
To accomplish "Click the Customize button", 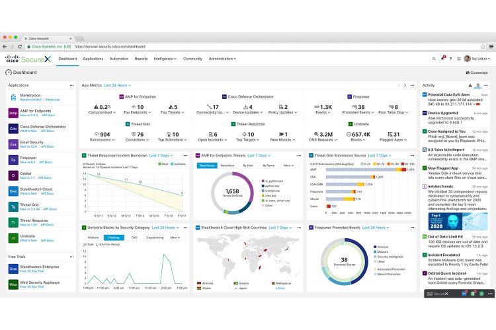I will pyautogui.click(x=477, y=73).
